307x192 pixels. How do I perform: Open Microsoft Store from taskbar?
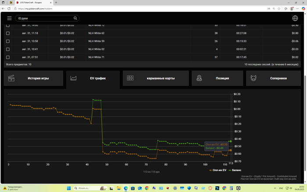click(x=133, y=188)
